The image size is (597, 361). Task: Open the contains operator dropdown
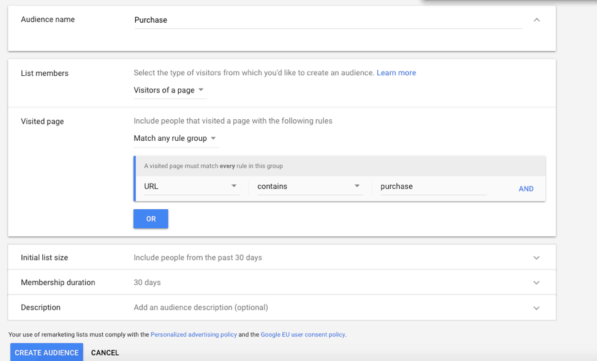[x=308, y=187]
